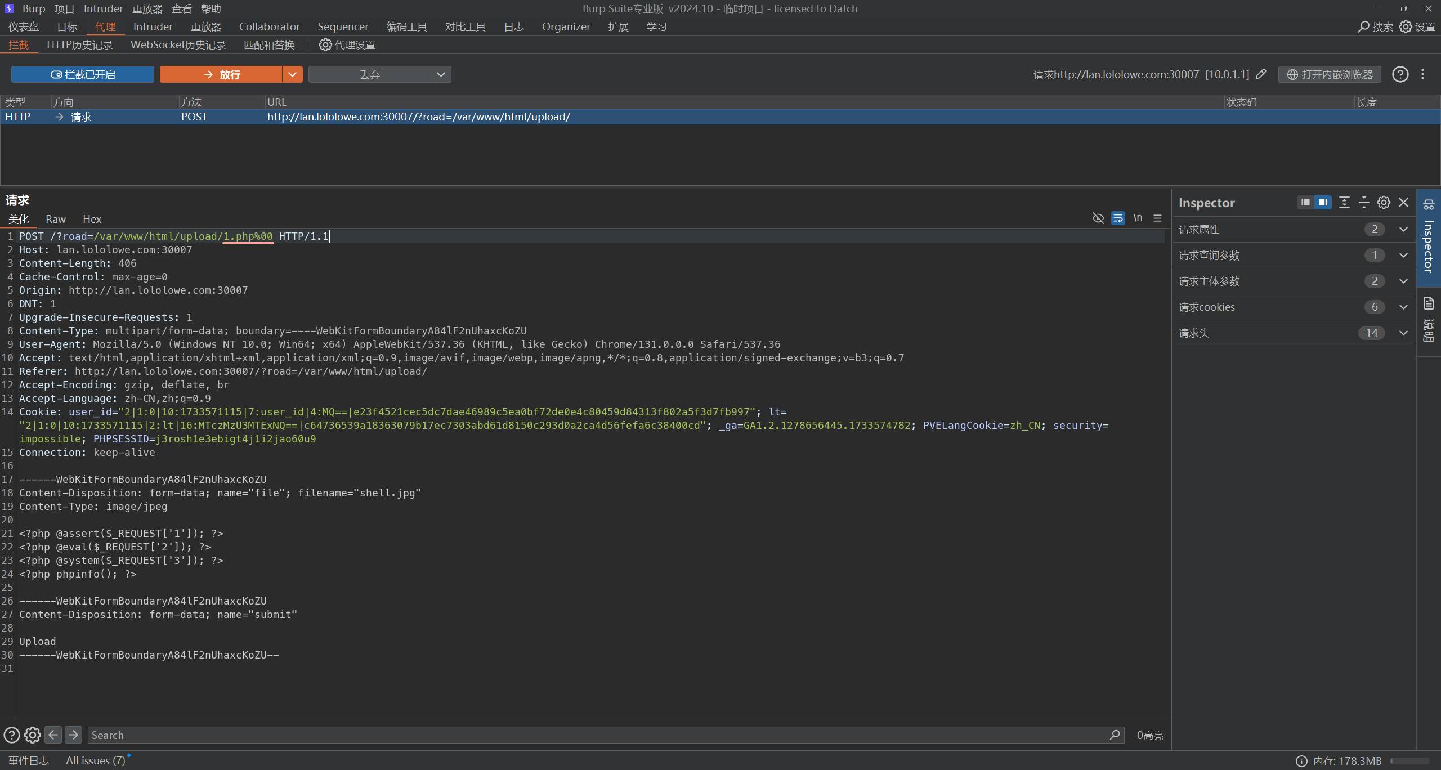Open All issues (7) in status bar
Viewport: 1441px width, 770px height.
tap(96, 760)
